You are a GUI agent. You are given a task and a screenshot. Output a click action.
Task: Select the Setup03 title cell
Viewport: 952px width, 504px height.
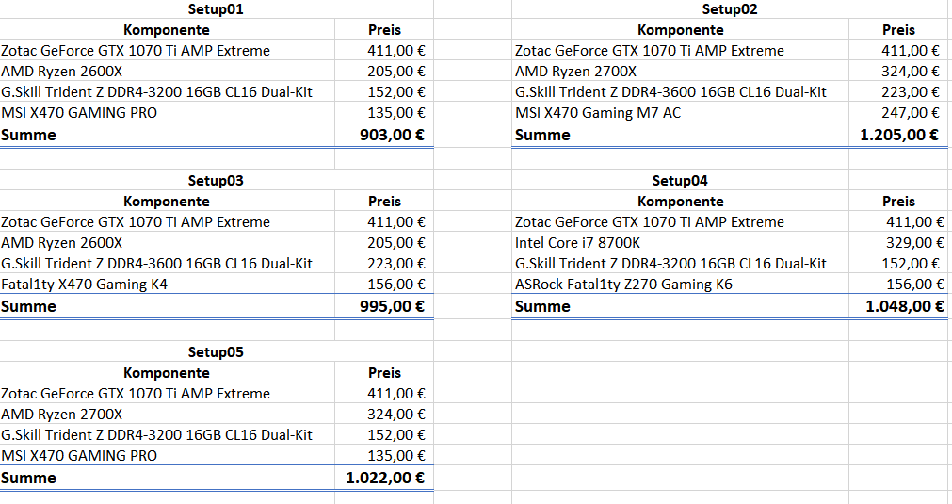(217, 180)
